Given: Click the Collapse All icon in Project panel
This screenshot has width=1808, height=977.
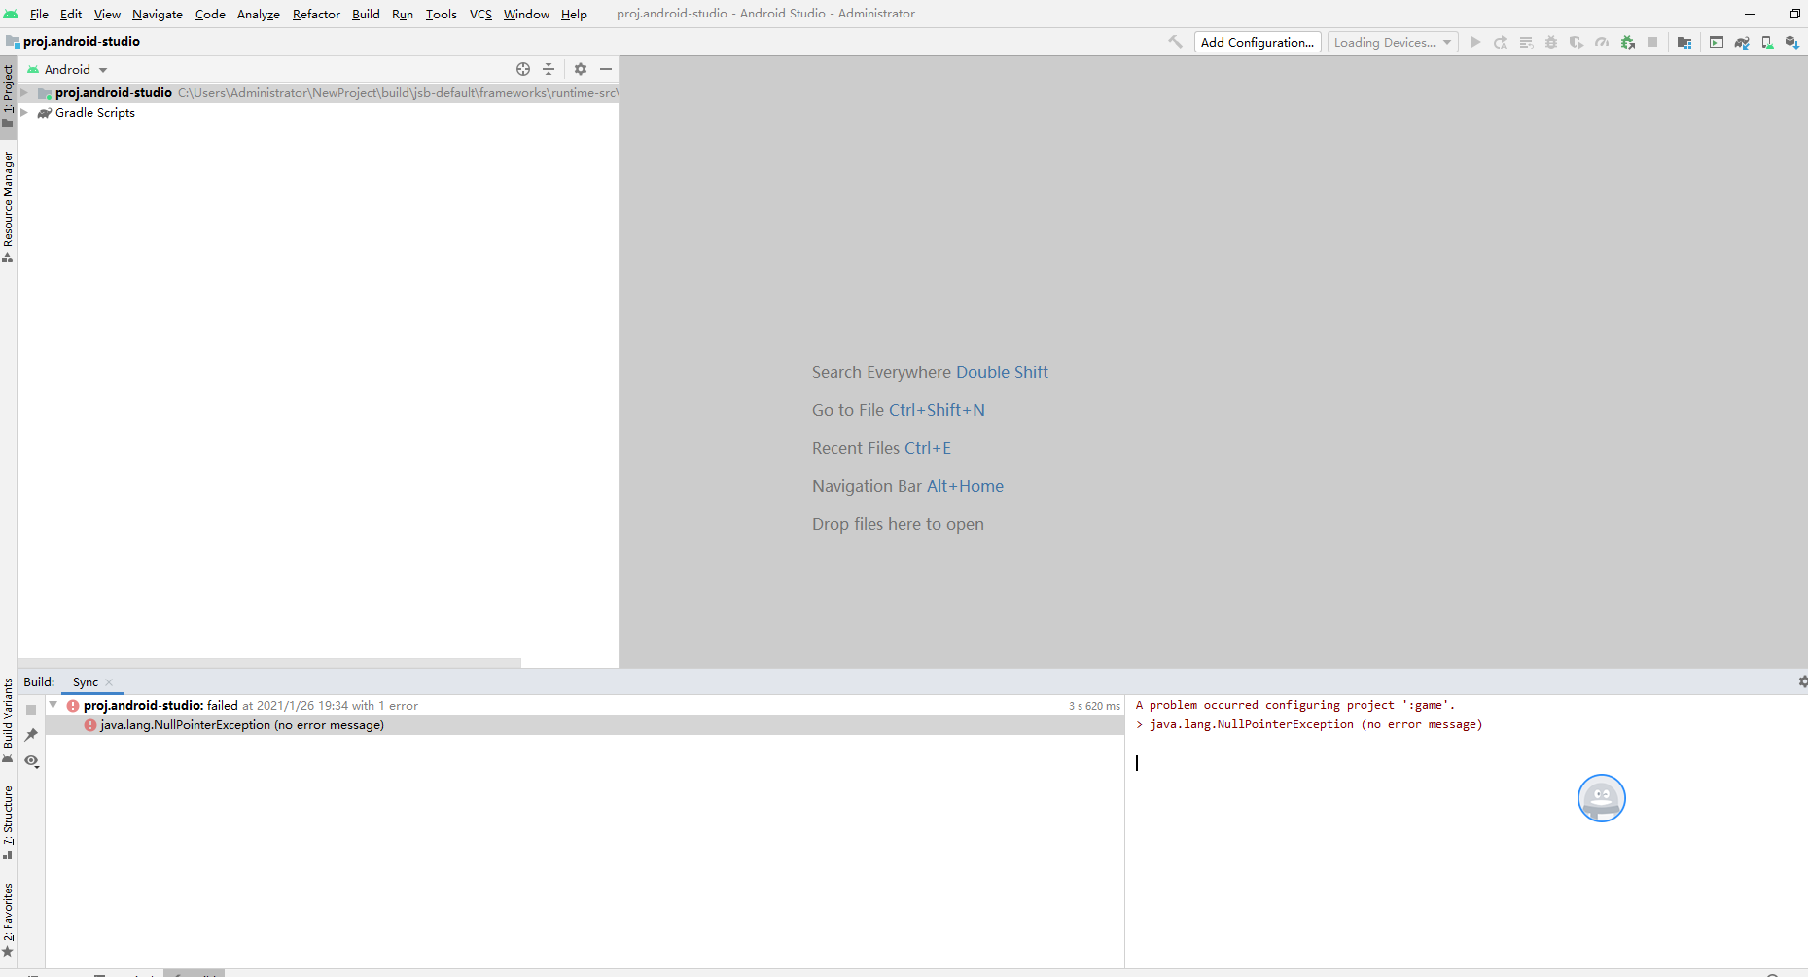Looking at the screenshot, I should click(549, 69).
